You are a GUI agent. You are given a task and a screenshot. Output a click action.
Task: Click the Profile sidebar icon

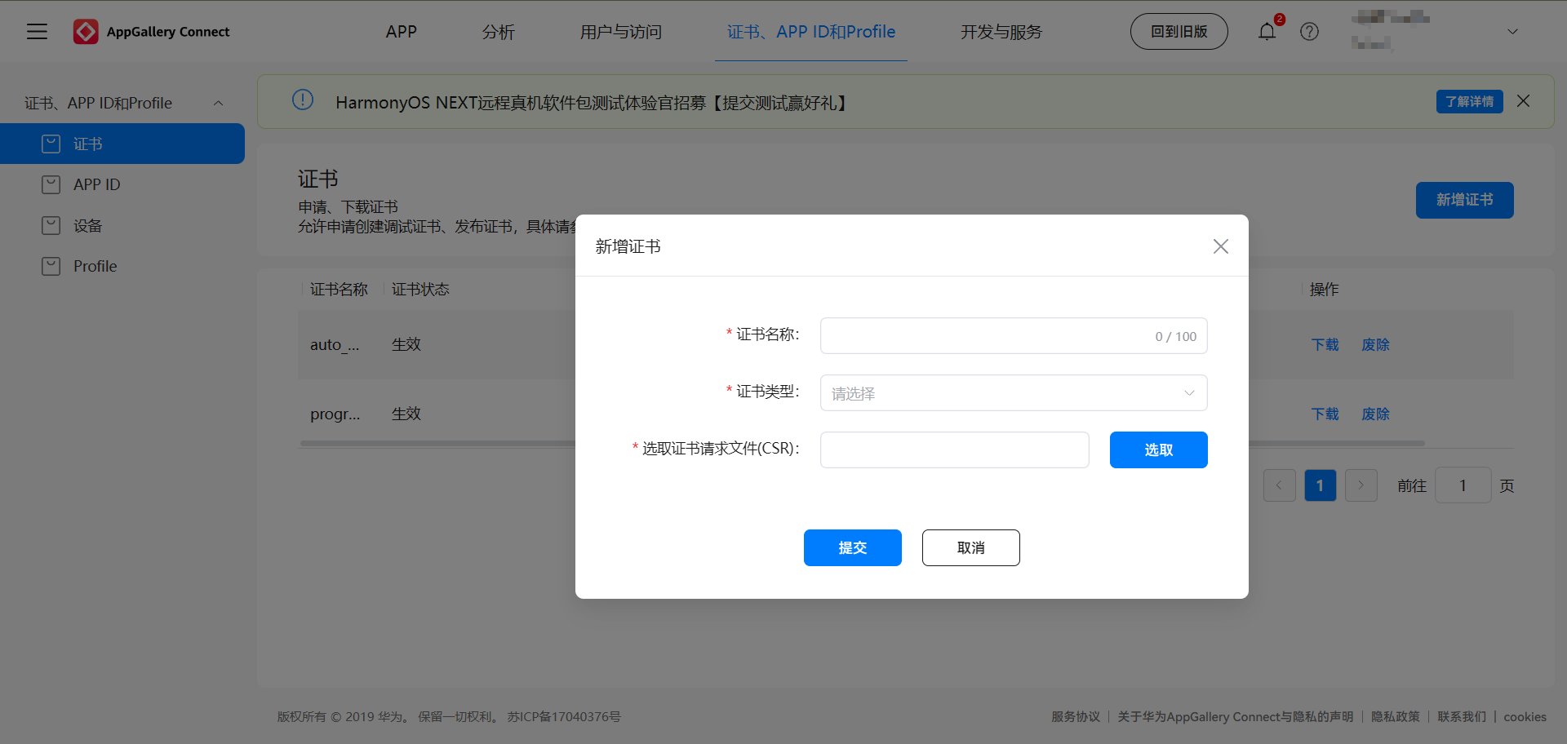click(51, 266)
